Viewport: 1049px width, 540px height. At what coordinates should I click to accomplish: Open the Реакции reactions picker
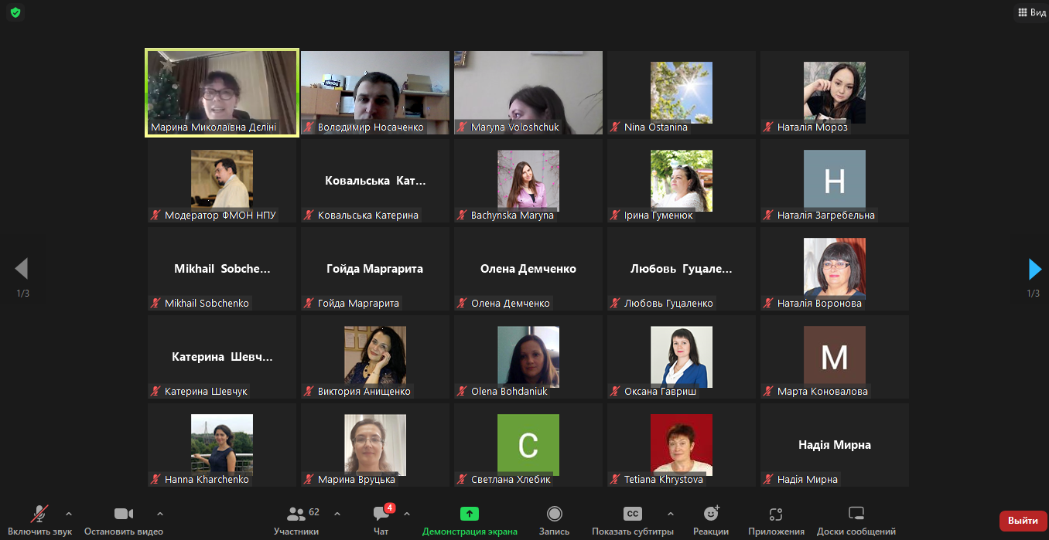(x=711, y=521)
